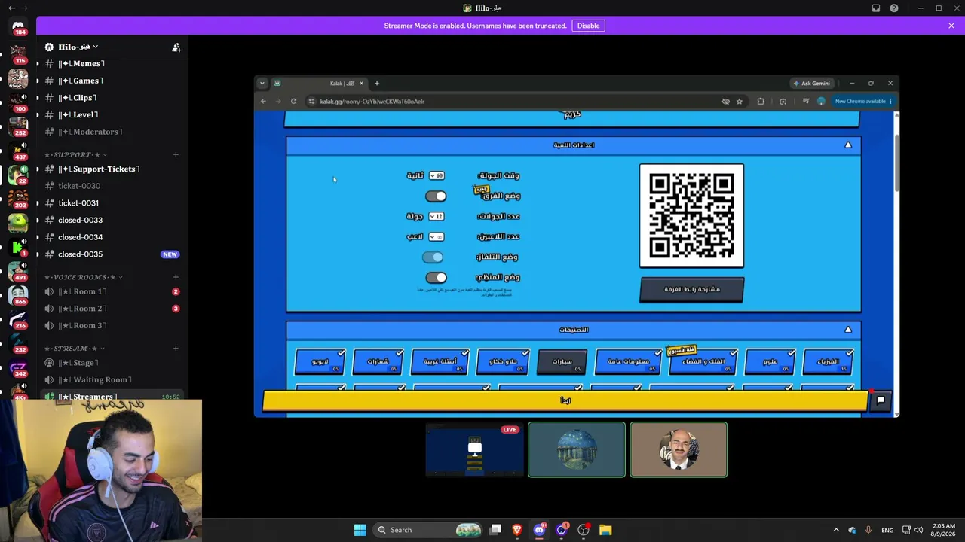Open the server icon with badge 437
Screen dimensions: 965x542
(x=18, y=149)
